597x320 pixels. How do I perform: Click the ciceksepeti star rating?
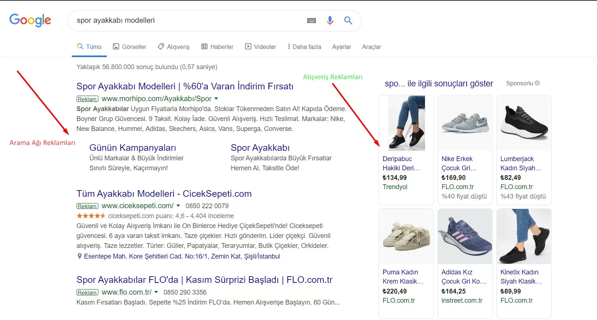(91, 216)
